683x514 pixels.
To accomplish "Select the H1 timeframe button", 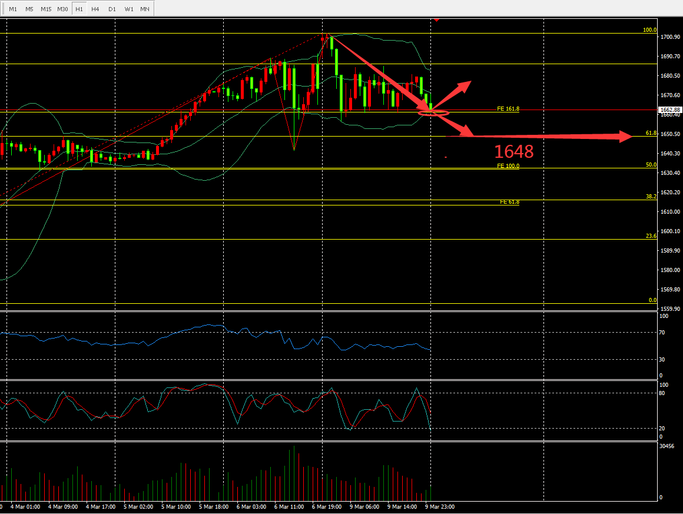I will click(79, 9).
